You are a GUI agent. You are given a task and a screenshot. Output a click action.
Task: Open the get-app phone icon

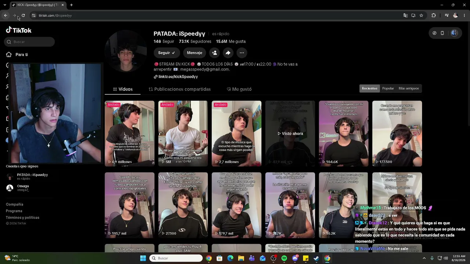442,33
